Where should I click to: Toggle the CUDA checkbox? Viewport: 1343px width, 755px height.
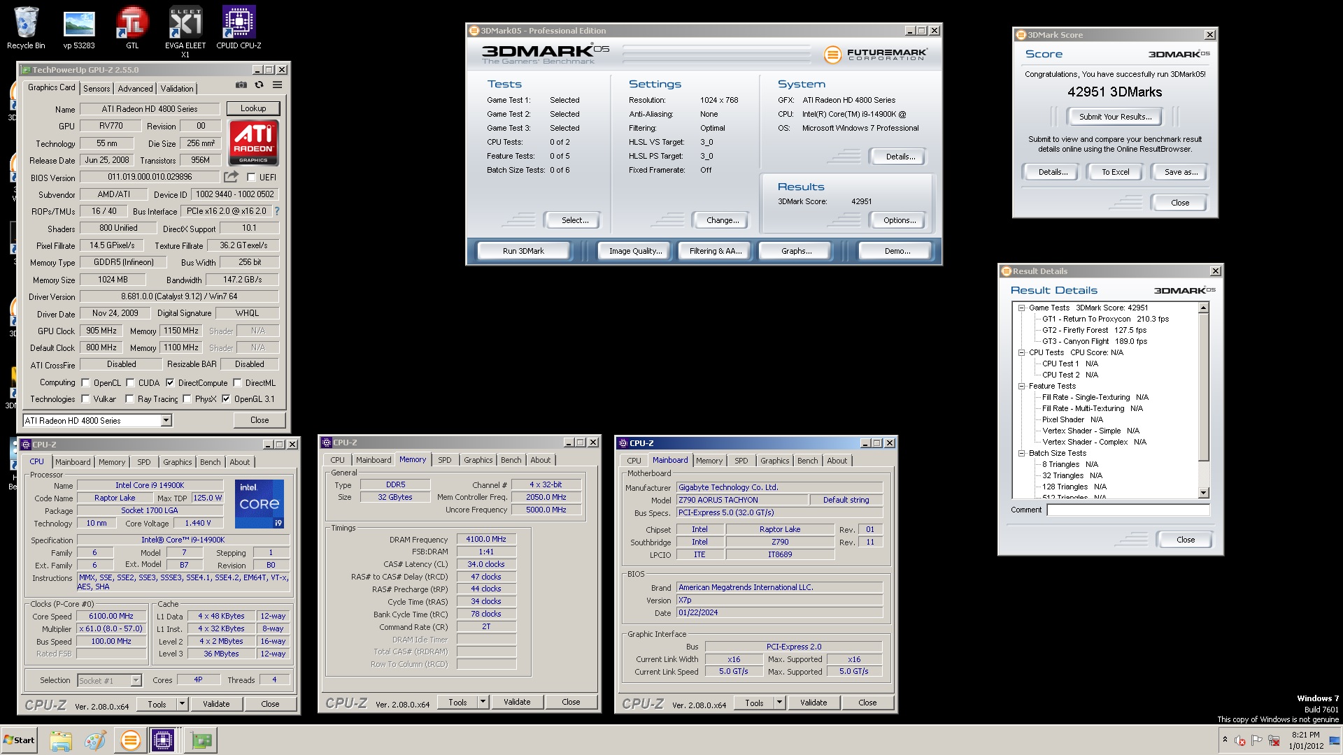click(130, 383)
